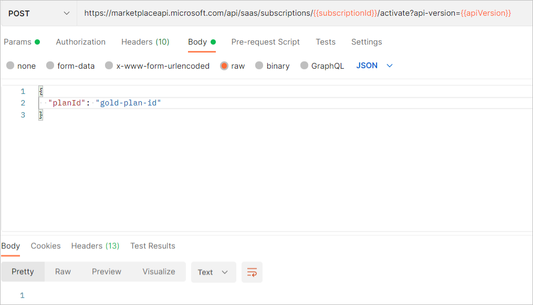
Task: Toggle word wrap icon in response pane
Action: (252, 272)
